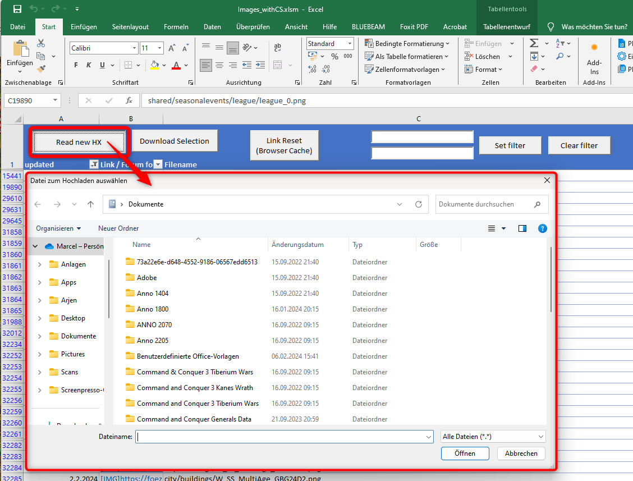This screenshot has width=633, height=481.
Task: Open the file dialog help icon
Action: pos(542,228)
